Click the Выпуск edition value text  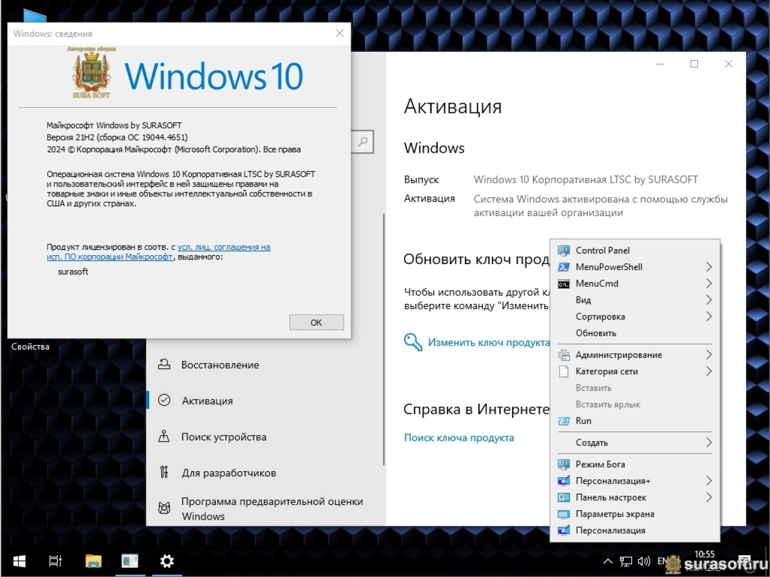click(586, 179)
